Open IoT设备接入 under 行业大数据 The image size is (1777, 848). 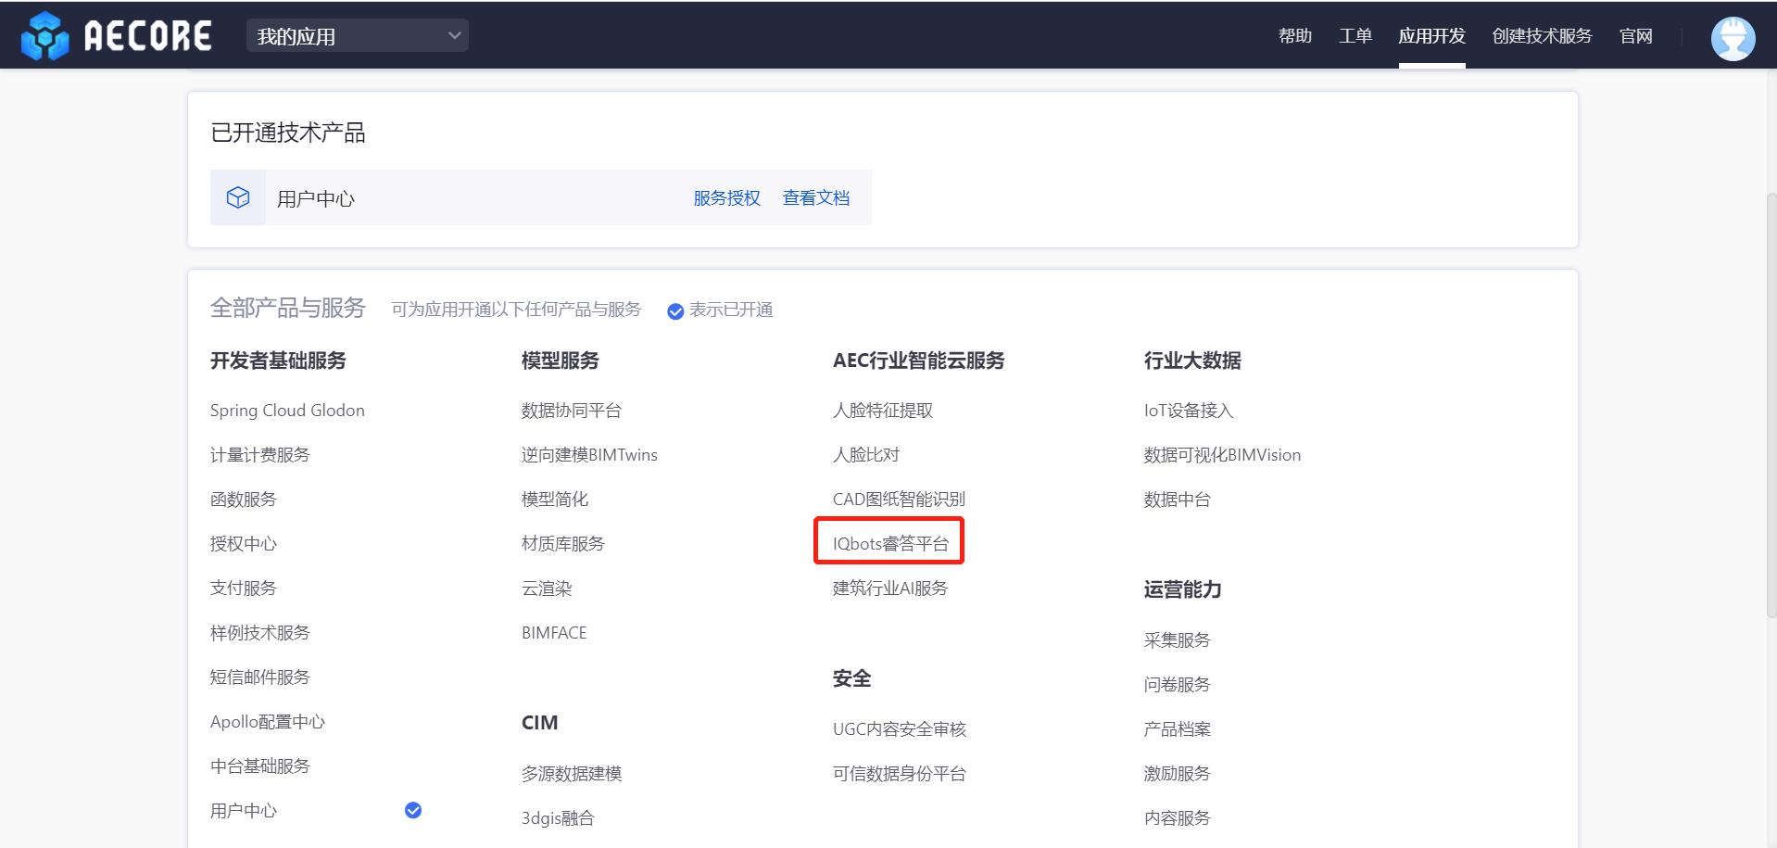[1188, 411]
